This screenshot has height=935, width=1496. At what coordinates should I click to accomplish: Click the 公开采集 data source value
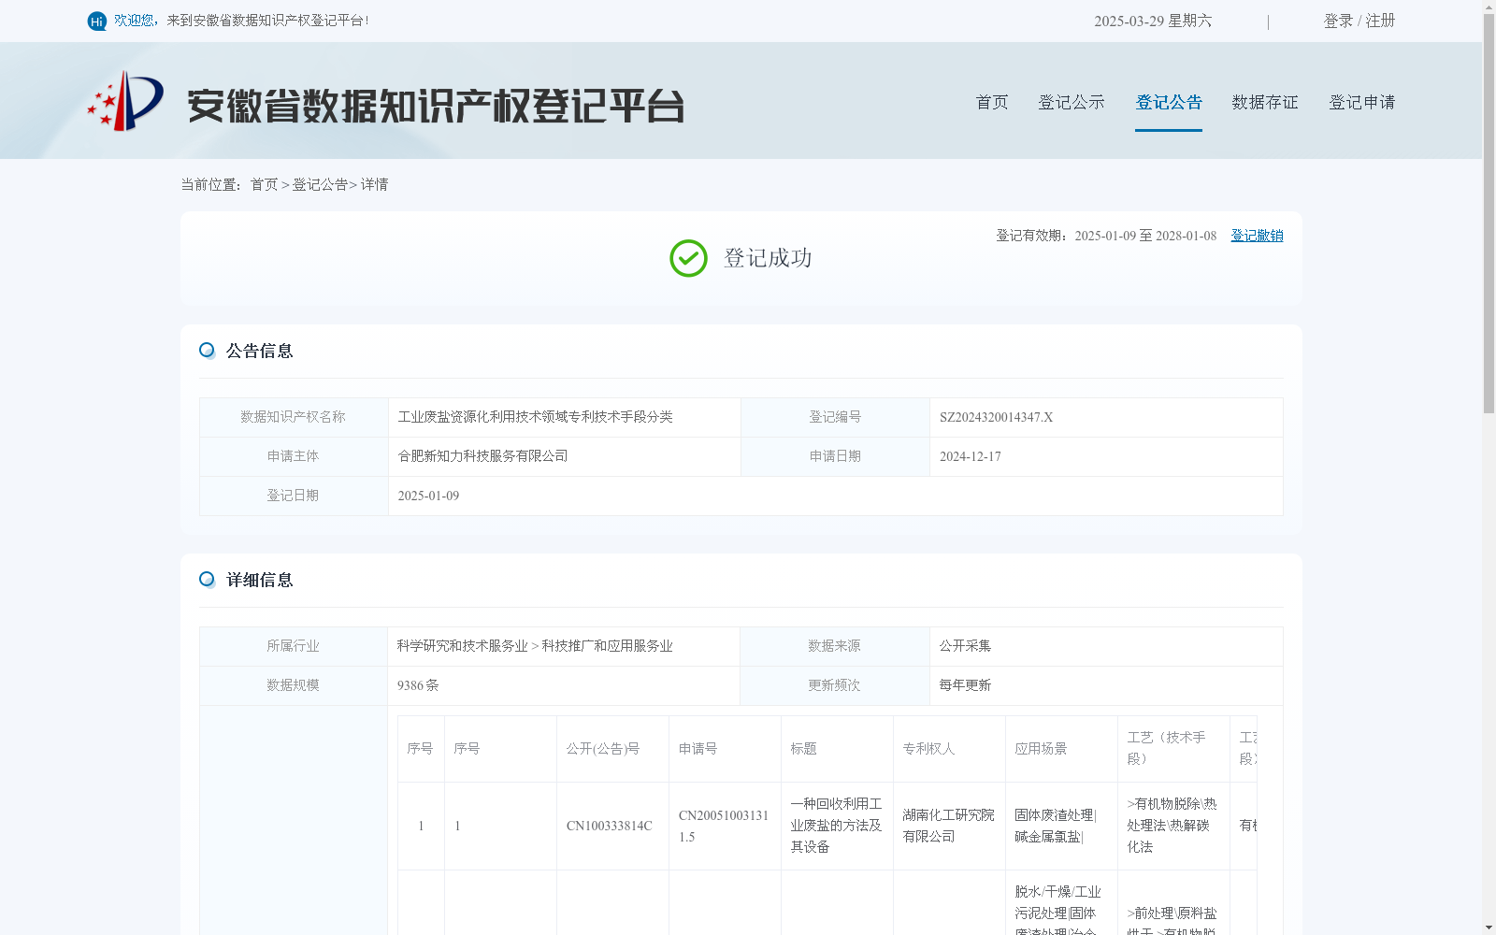tap(965, 646)
